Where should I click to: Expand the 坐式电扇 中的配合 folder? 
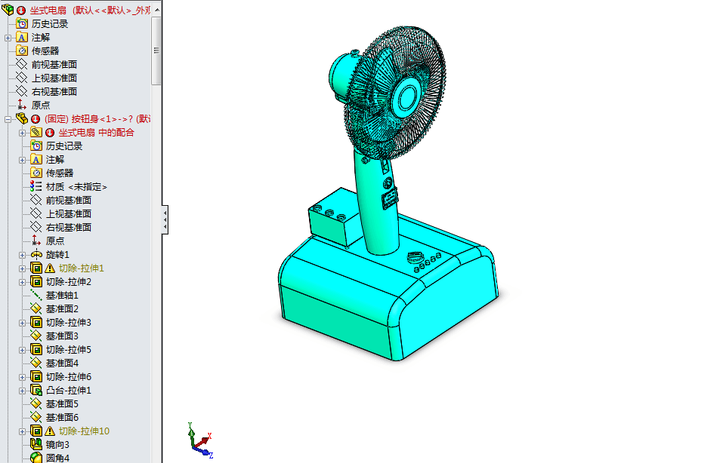pyautogui.click(x=22, y=133)
